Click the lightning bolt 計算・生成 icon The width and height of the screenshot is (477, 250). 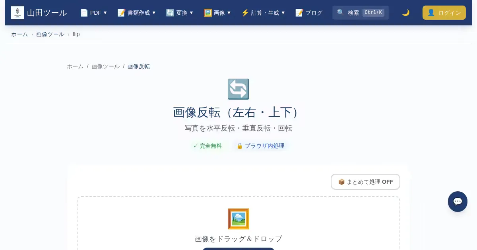pos(245,13)
